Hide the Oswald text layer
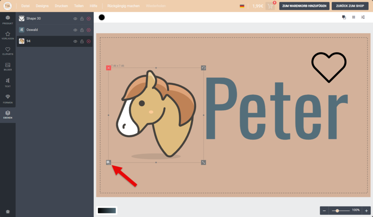Viewport: 373px width, 217px height. (x=75, y=30)
